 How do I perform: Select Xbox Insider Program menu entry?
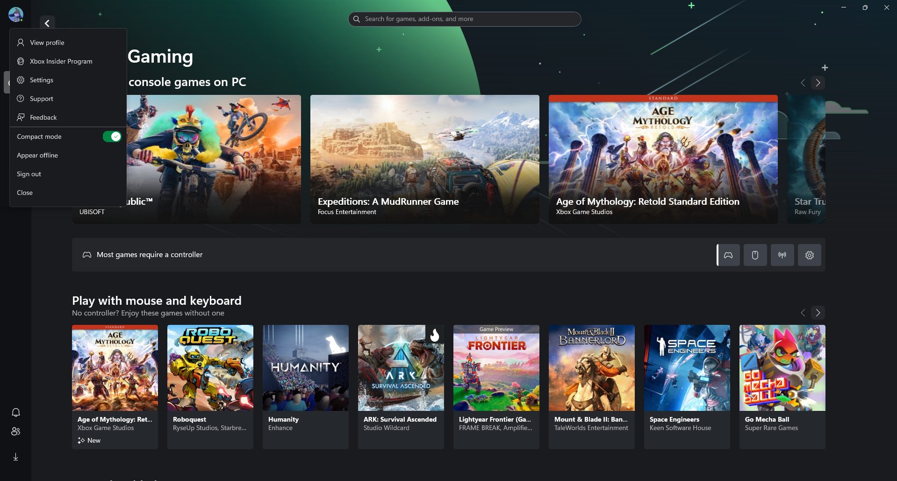pos(61,61)
